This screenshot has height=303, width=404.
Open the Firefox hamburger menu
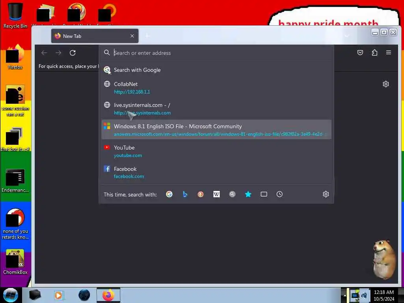pyautogui.click(x=389, y=52)
